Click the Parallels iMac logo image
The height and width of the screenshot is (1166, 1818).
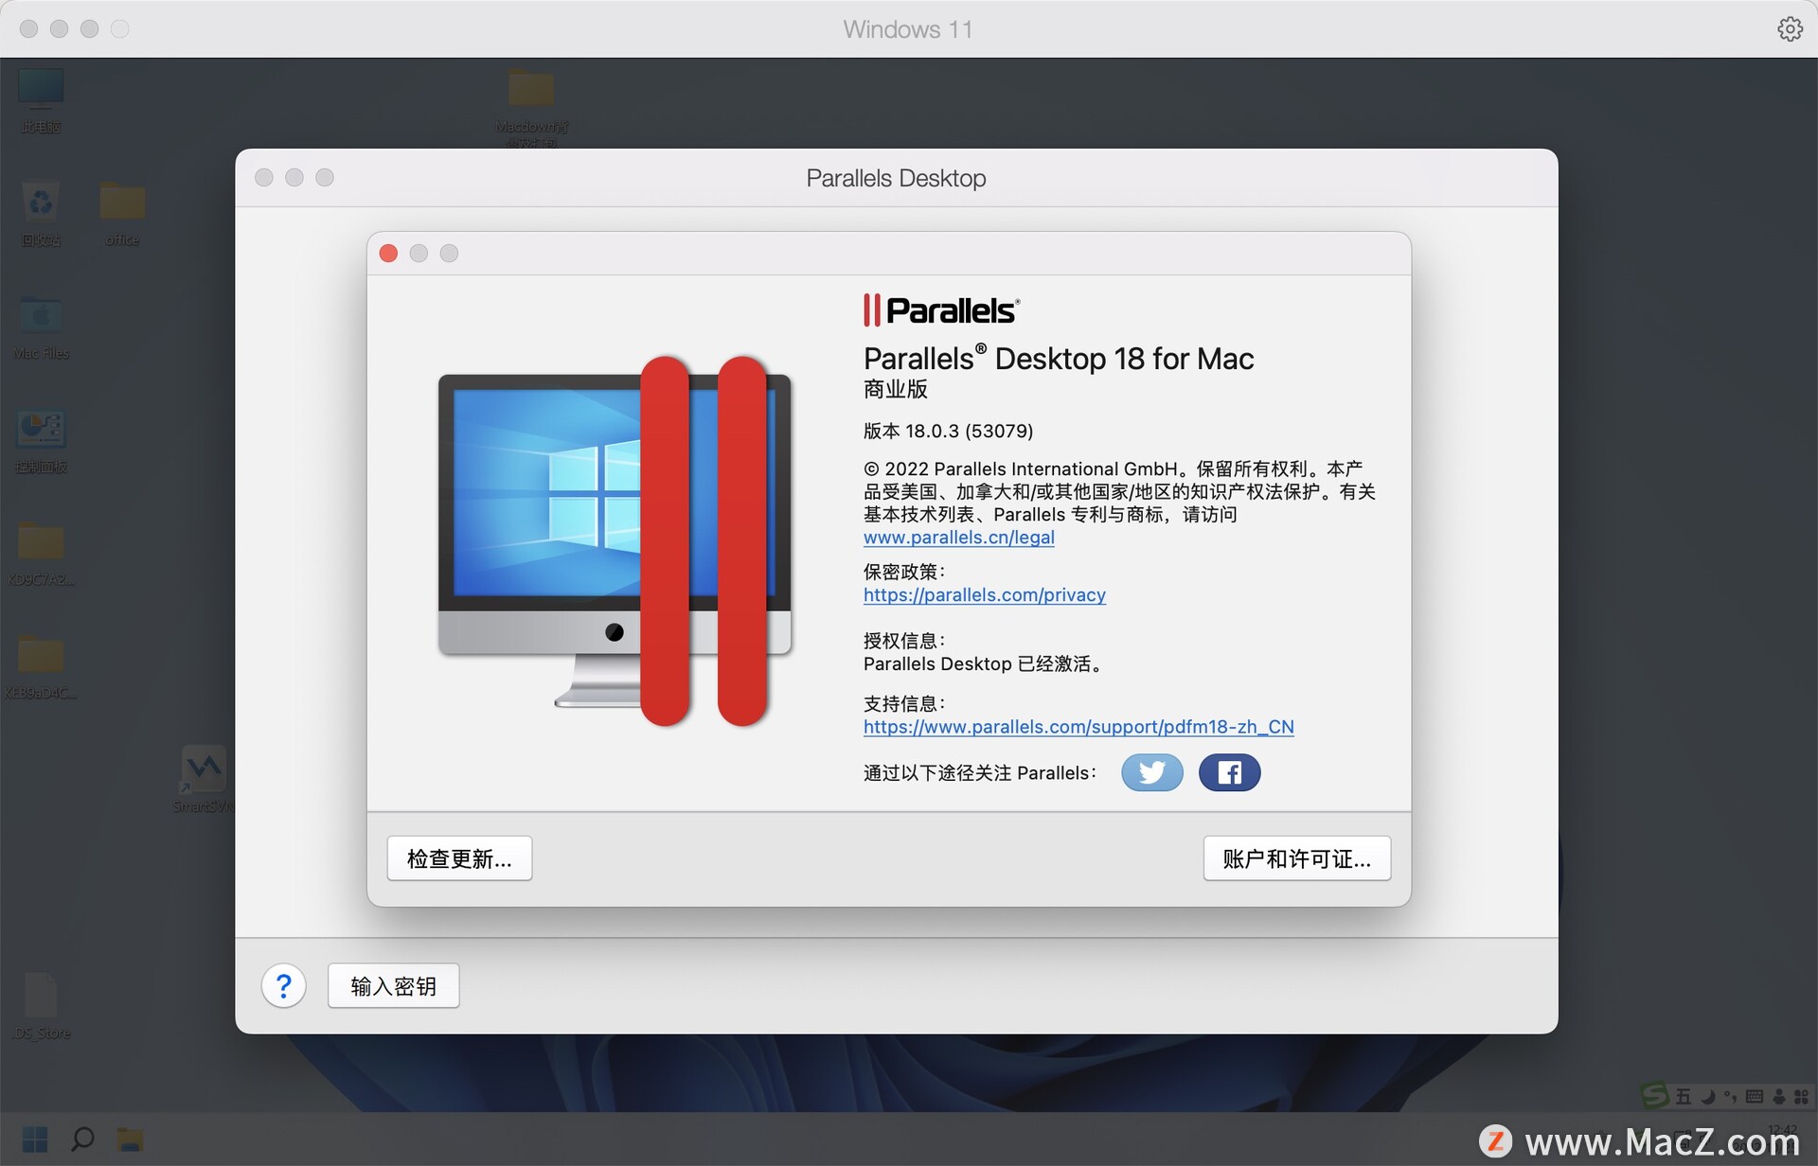pyautogui.click(x=614, y=541)
